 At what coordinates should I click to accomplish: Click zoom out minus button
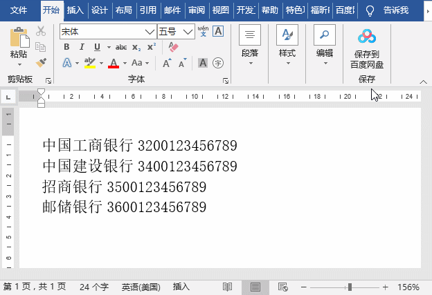[304, 287]
